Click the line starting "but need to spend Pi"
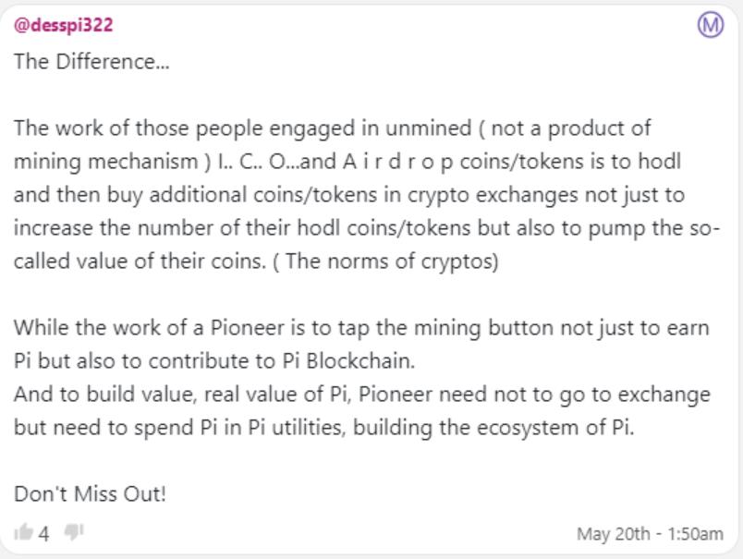Viewport: 743px width, 559px height. click(x=324, y=428)
